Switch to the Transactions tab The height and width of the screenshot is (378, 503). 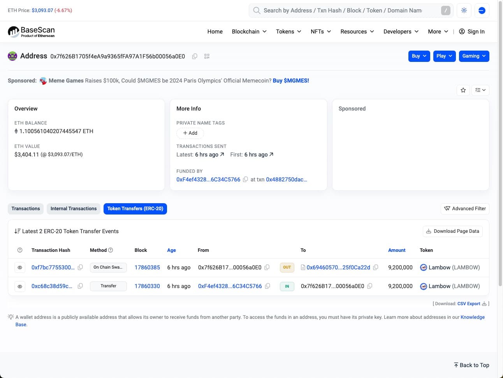26,209
